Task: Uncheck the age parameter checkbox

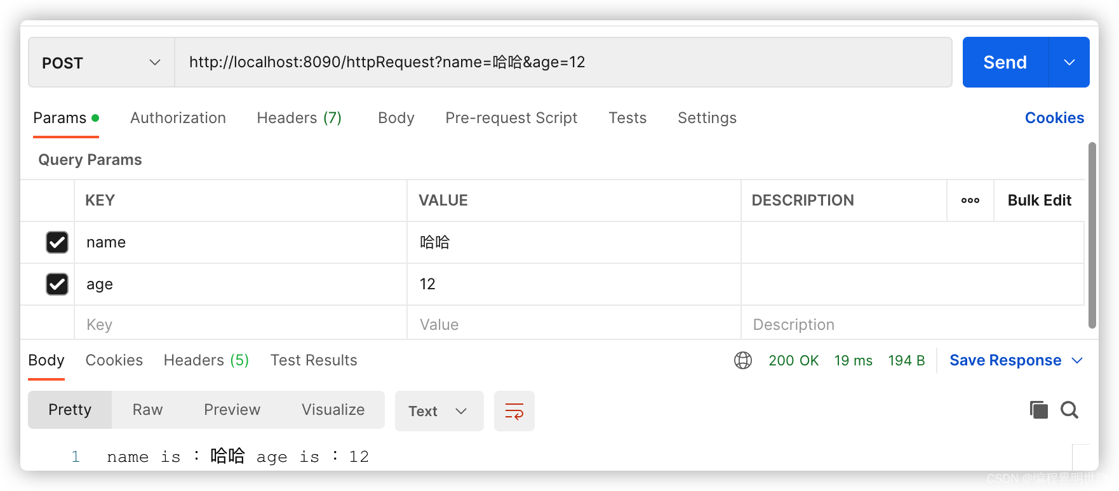Action: click(57, 284)
